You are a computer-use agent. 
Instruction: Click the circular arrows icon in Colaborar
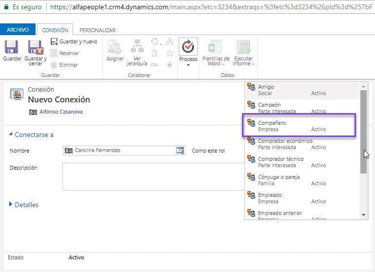coord(154,41)
